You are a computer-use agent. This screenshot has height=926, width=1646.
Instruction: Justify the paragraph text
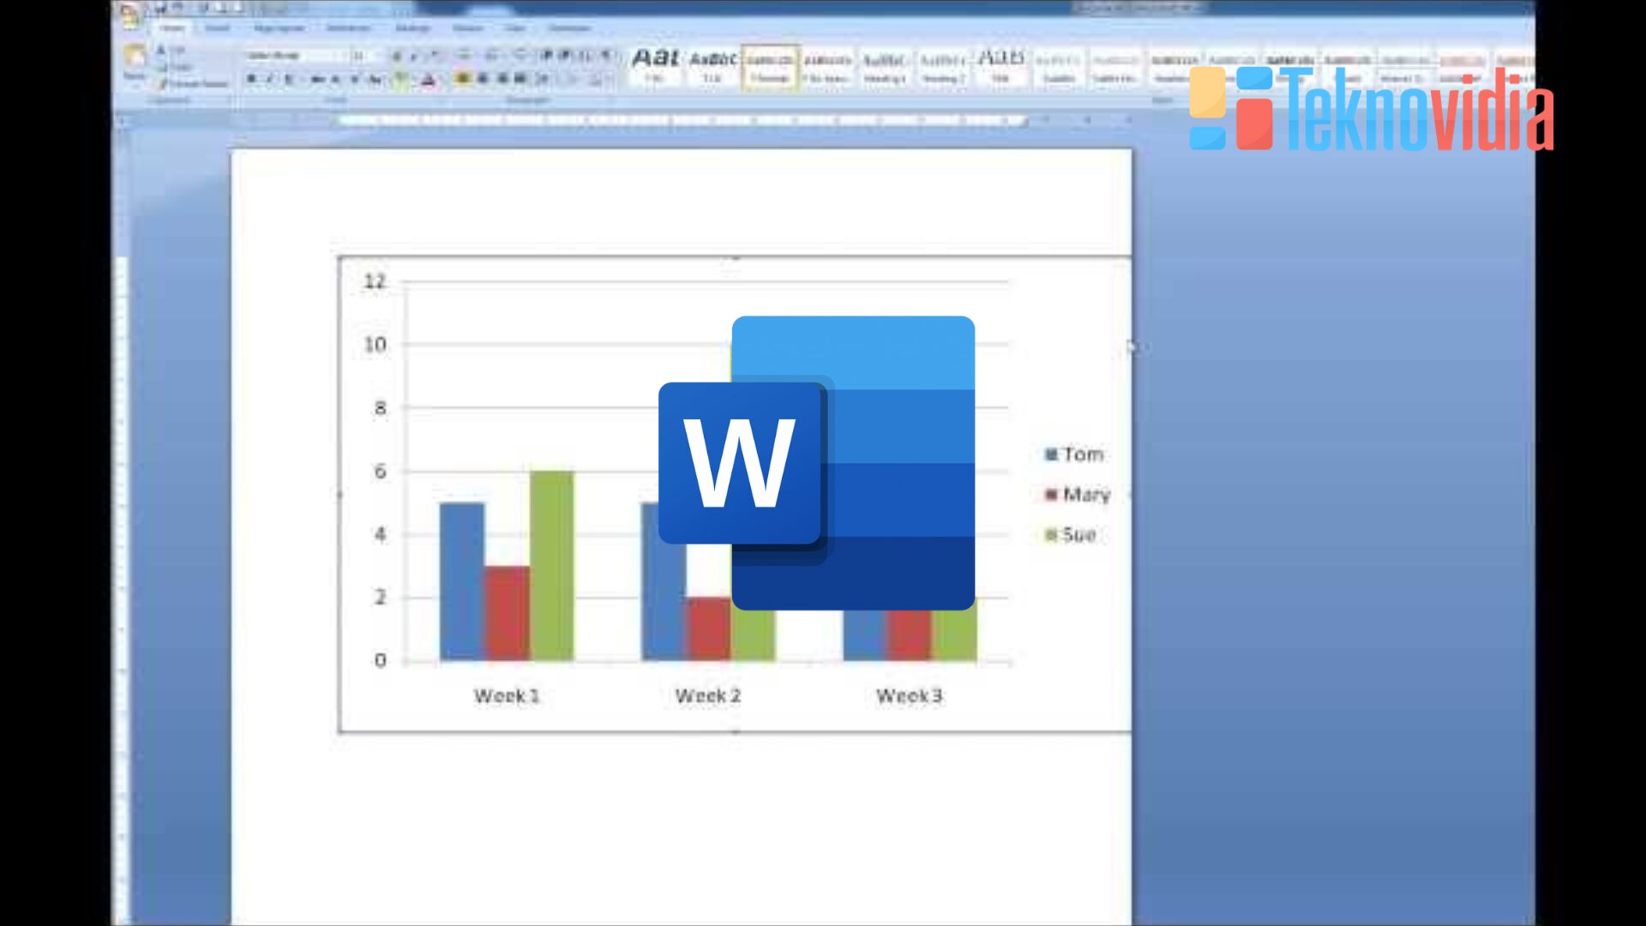click(520, 78)
